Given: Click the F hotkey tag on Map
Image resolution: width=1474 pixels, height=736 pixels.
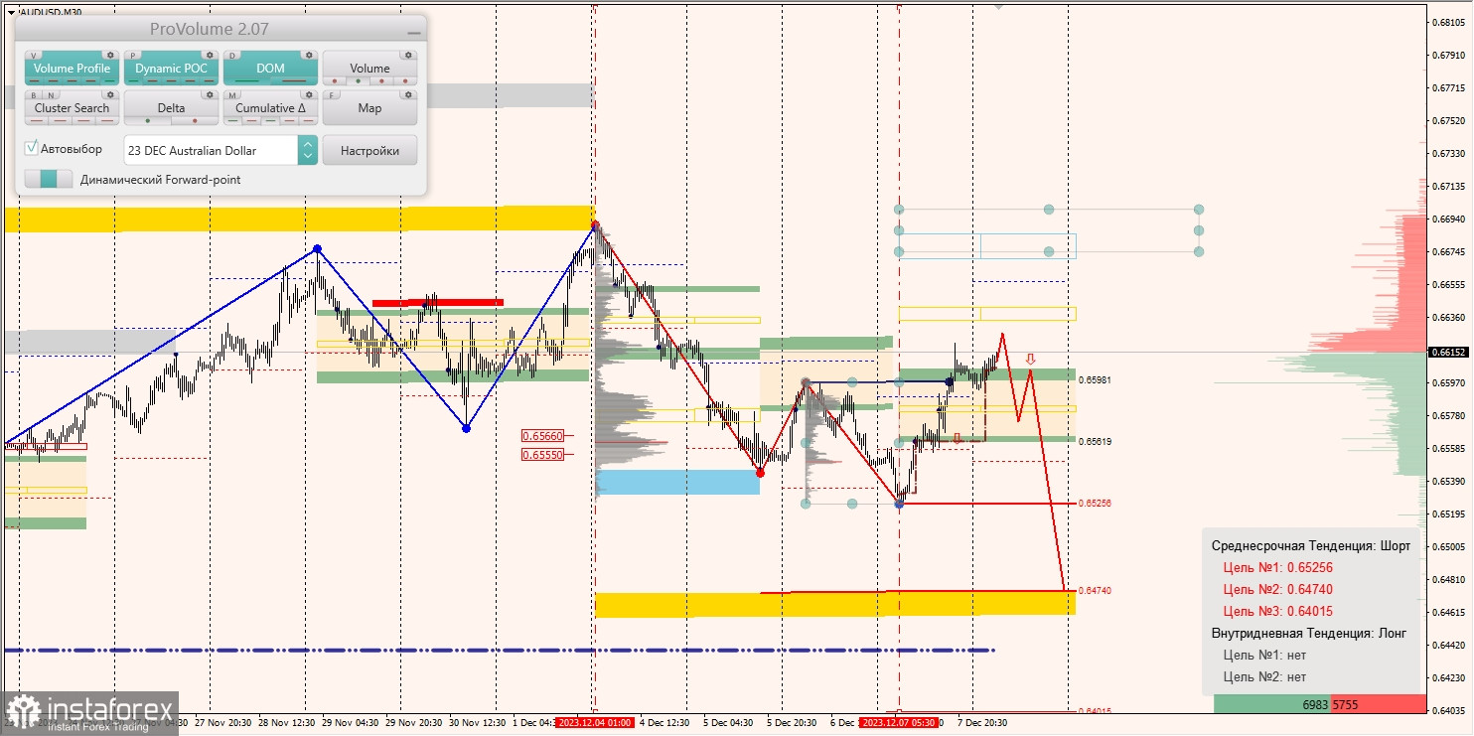Looking at the screenshot, I should pyautogui.click(x=332, y=95).
